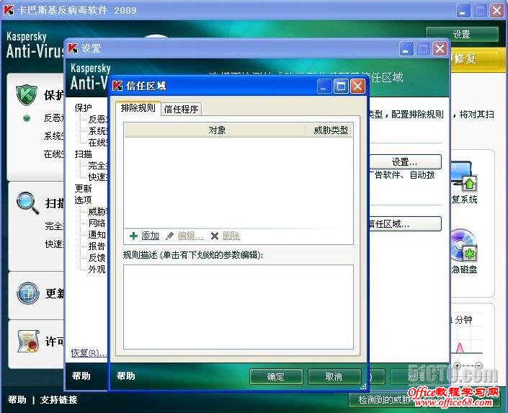Click the Kaspersky logo icon in the 信任区域 title bar
Screen dimensions: 508x413
(117, 86)
